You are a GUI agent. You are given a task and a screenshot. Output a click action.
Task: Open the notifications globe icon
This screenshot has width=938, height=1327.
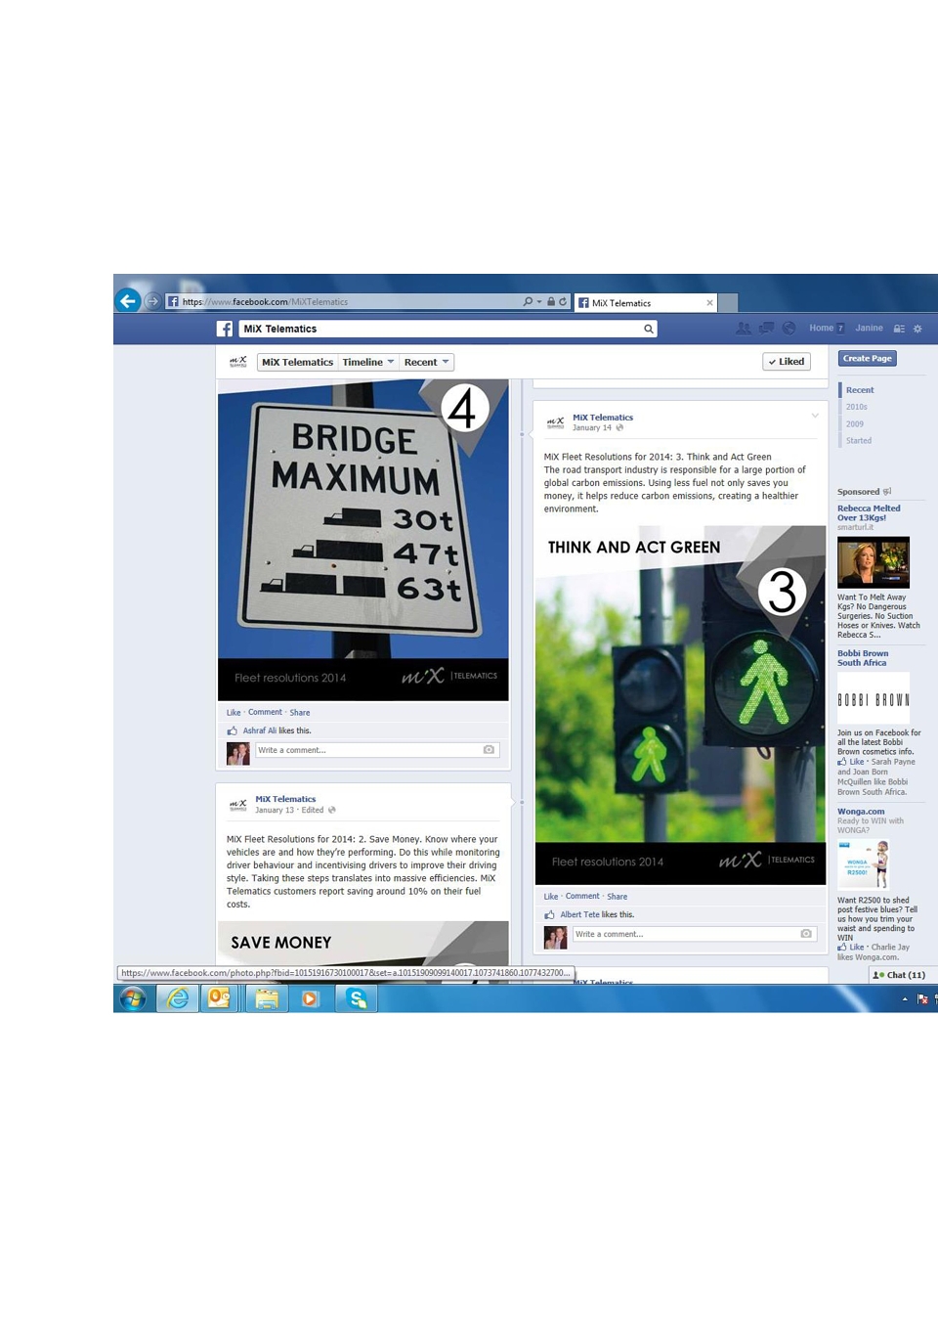point(789,329)
